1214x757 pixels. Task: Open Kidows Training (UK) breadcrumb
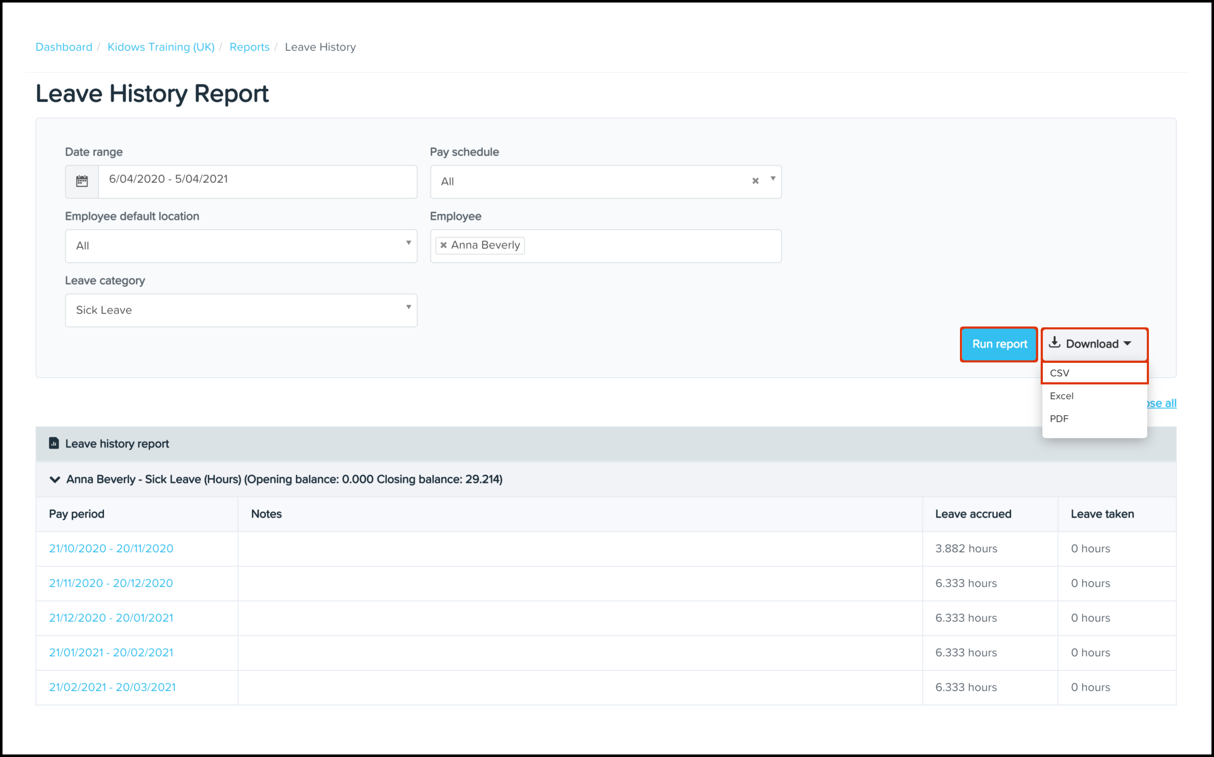click(161, 47)
